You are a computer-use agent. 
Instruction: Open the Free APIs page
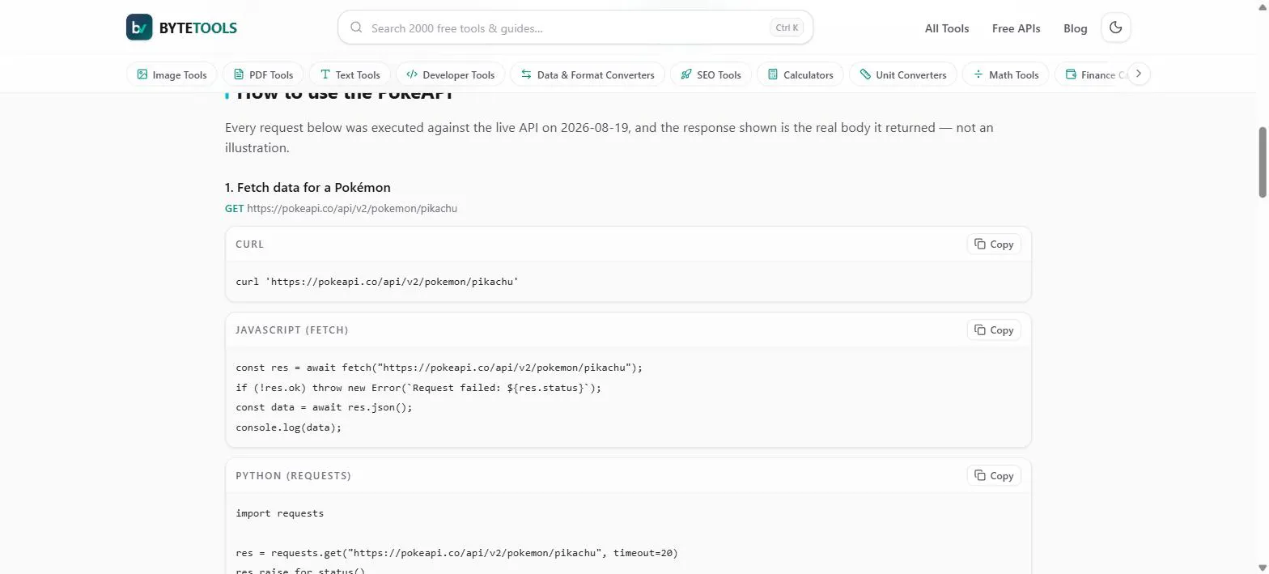point(1016,28)
